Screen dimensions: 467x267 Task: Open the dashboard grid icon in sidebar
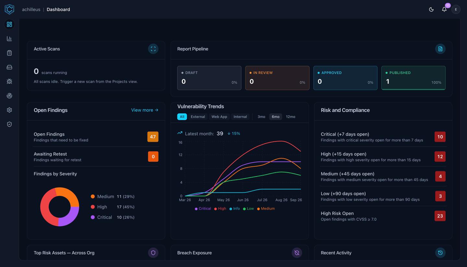click(9, 24)
